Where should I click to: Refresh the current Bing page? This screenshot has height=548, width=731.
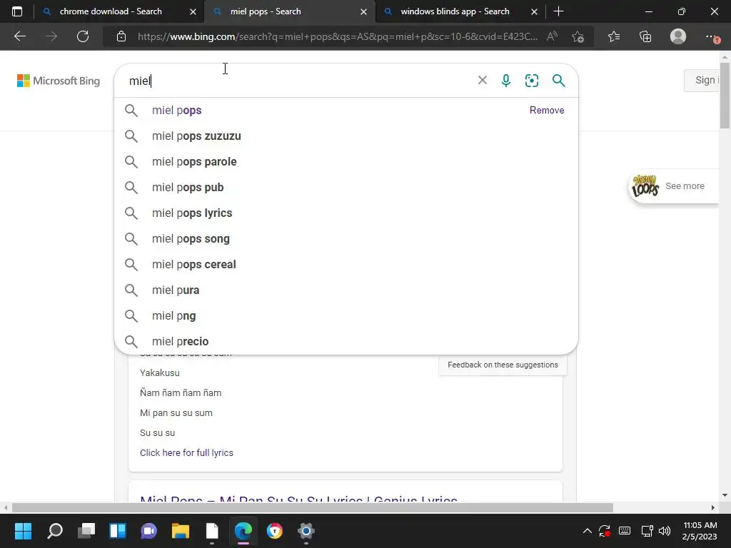click(83, 36)
